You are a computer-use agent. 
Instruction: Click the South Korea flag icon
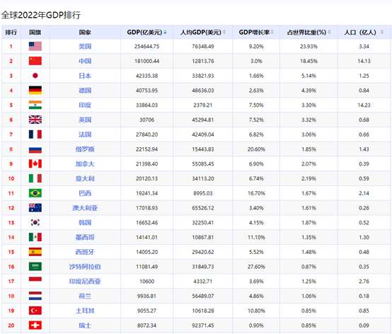[x=35, y=222]
